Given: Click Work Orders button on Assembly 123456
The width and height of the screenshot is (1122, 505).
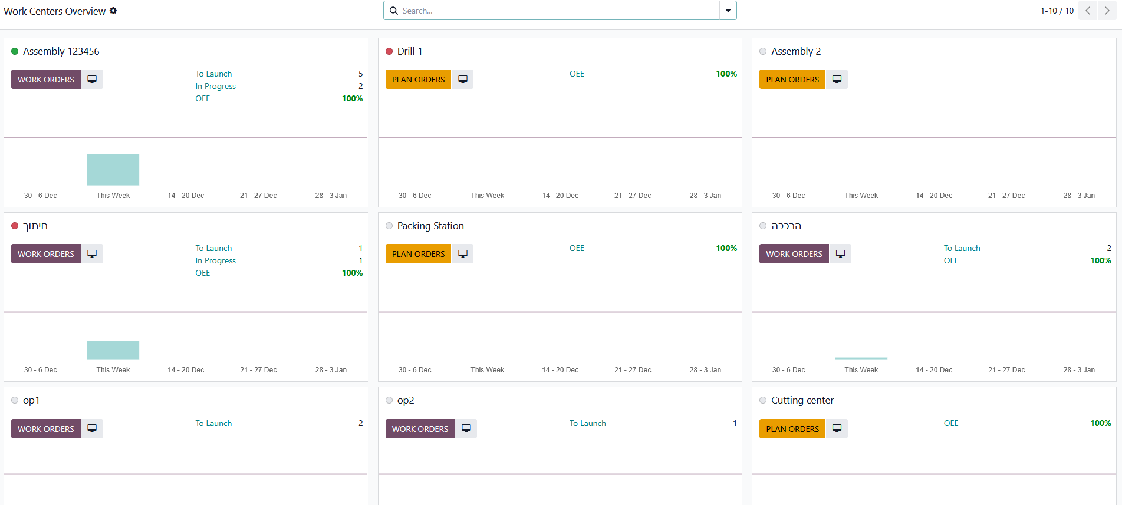Looking at the screenshot, I should pyautogui.click(x=46, y=80).
